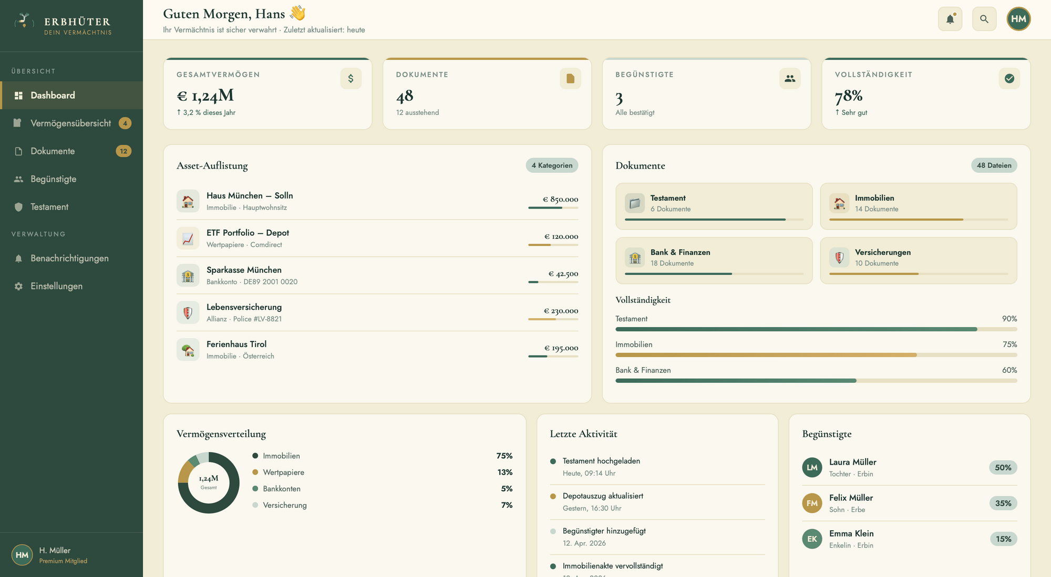This screenshot has width=1051, height=577.
Task: Click the chart icon next to ETF Portfolio
Action: [188, 238]
